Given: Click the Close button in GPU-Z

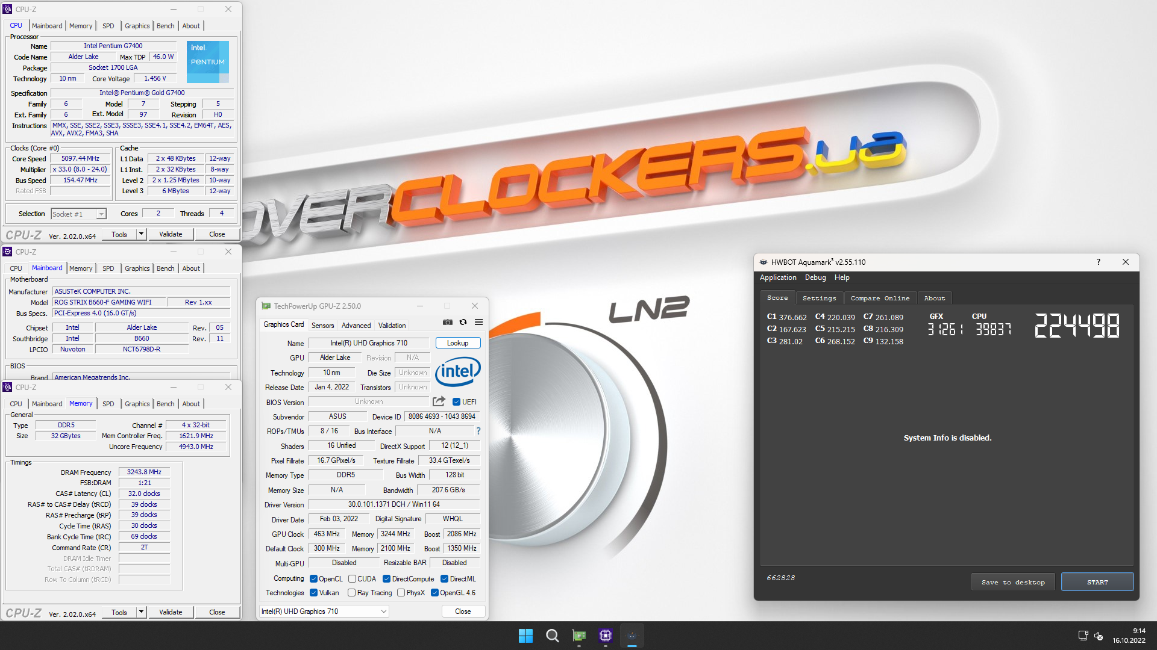Looking at the screenshot, I should click(463, 611).
